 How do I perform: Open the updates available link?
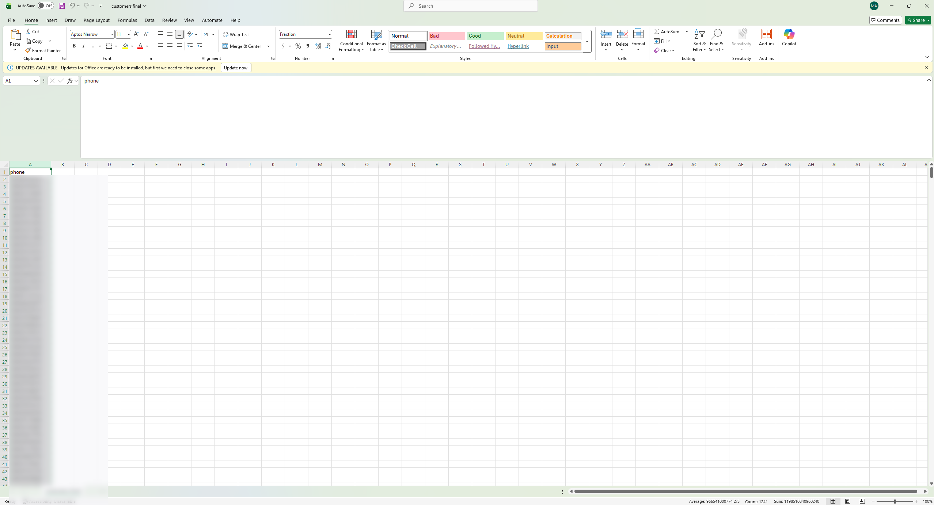click(x=138, y=68)
